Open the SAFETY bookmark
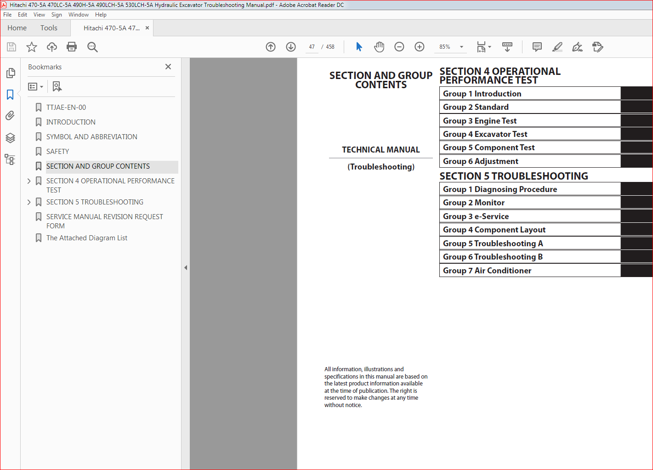Image resolution: width=653 pixels, height=470 pixels. click(57, 152)
